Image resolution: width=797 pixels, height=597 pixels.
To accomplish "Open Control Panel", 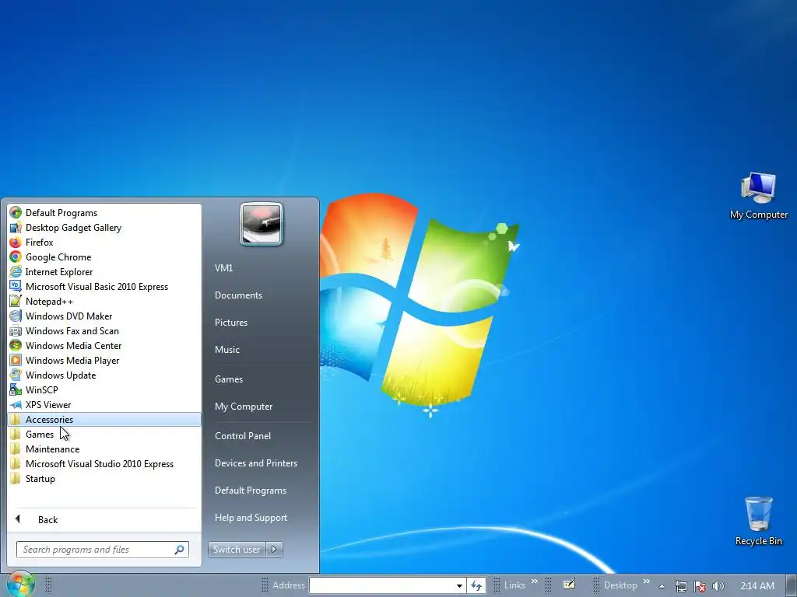I will (x=262, y=435).
